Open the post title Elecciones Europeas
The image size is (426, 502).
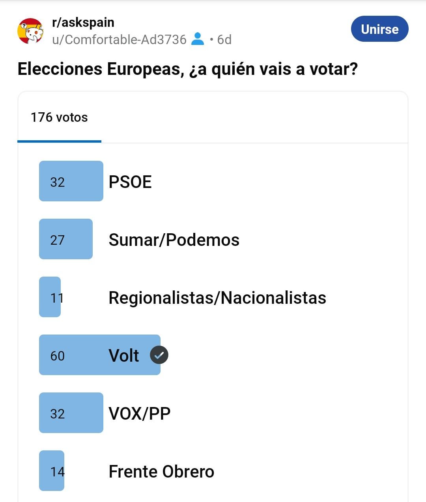coord(188,69)
